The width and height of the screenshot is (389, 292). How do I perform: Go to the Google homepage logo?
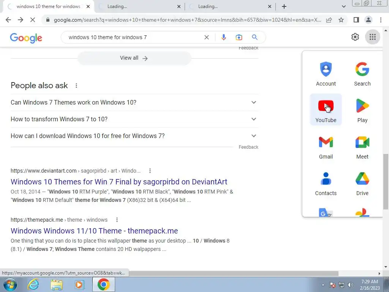tap(26, 38)
